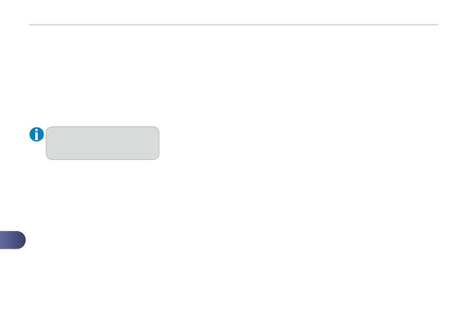This screenshot has height=311, width=467.
Task: Select the purple section tab on left edge
Action: click(x=13, y=240)
